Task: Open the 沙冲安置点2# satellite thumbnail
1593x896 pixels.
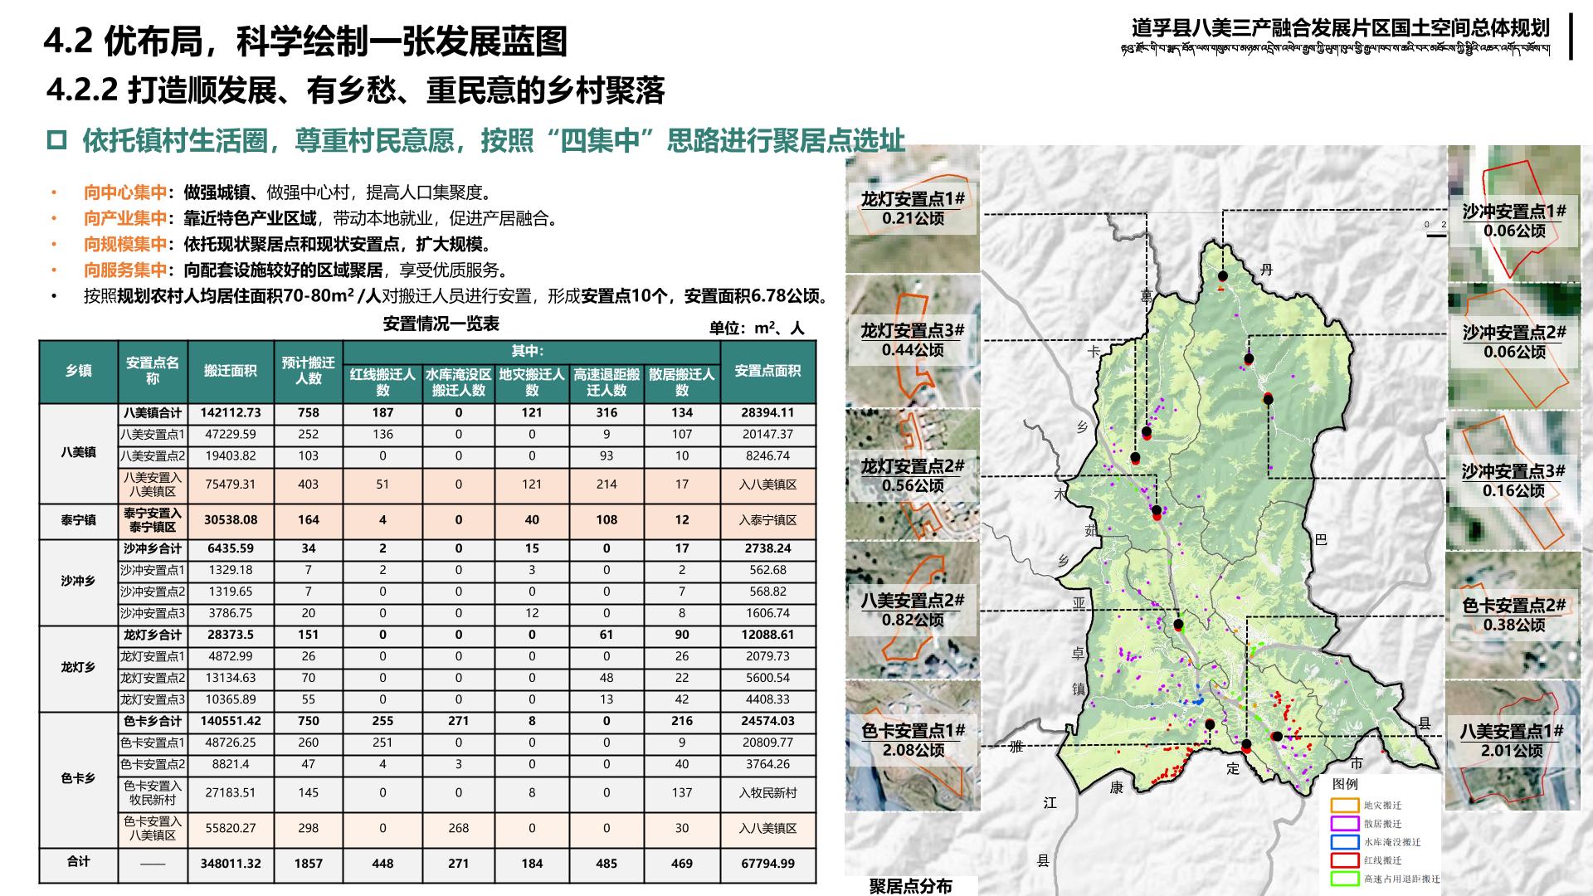Action: tap(1514, 346)
